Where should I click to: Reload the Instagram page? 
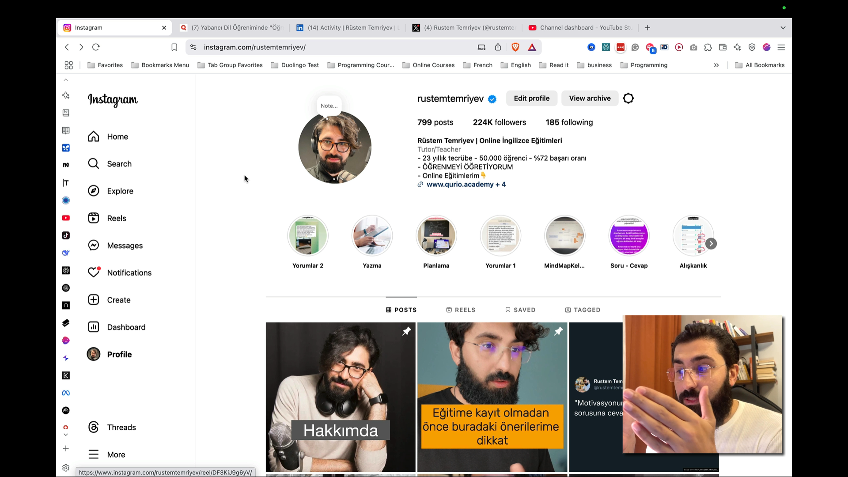(x=96, y=47)
